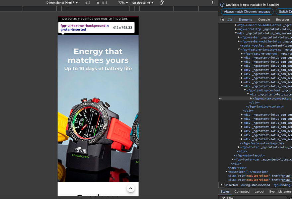Expand the fgp-footer node
This screenshot has height=199, width=292.
click(239, 147)
